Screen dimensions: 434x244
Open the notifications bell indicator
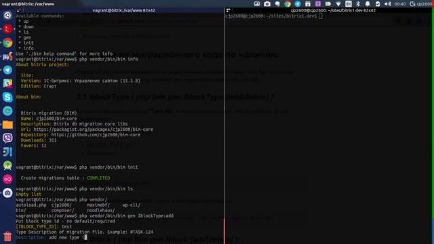[368, 4]
